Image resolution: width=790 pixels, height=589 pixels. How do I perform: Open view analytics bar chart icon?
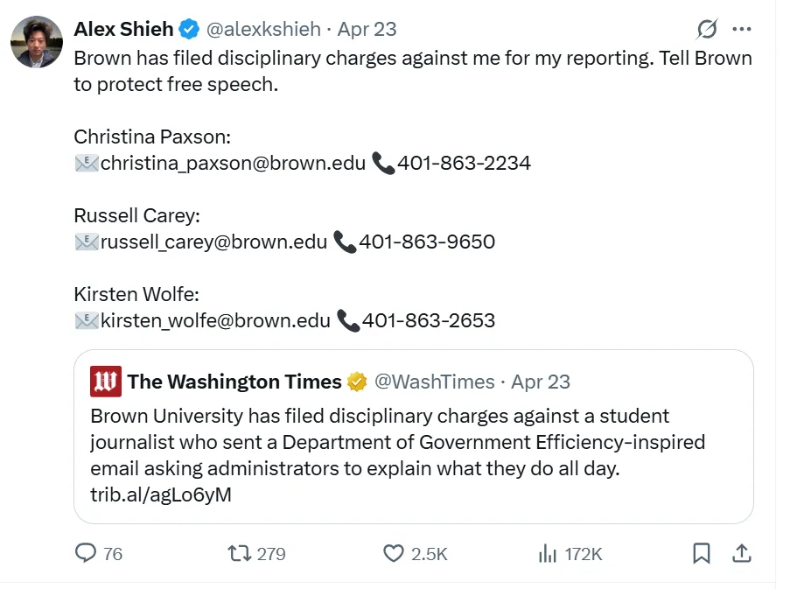(548, 553)
